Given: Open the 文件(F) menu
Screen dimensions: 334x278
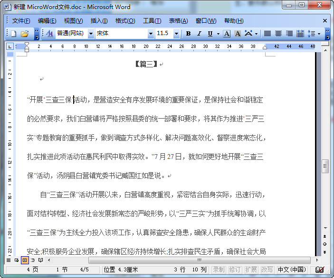Looking at the screenshot, I should pos(21,21).
